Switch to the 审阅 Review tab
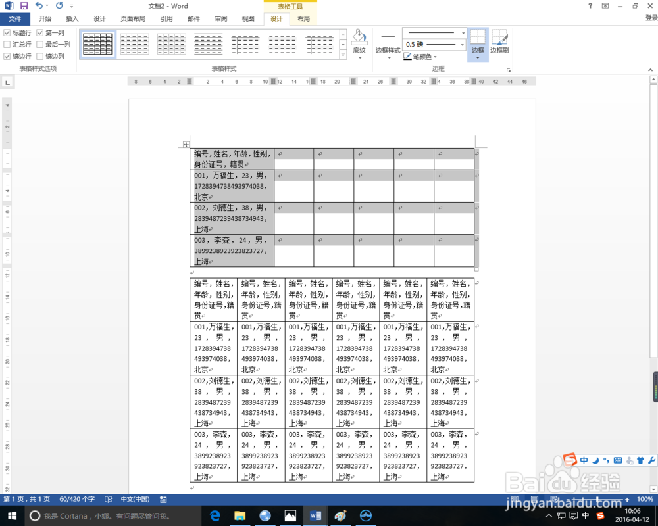The width and height of the screenshot is (658, 526). (x=220, y=19)
